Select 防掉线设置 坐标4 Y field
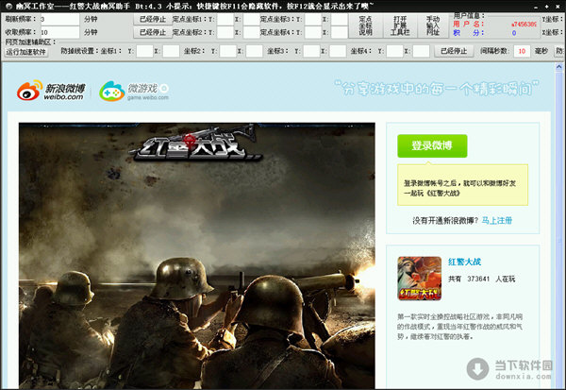The height and width of the screenshot is (390, 566). pos(394,51)
